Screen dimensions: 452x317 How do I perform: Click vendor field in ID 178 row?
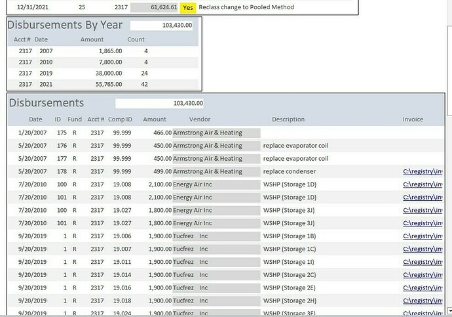tap(216, 171)
